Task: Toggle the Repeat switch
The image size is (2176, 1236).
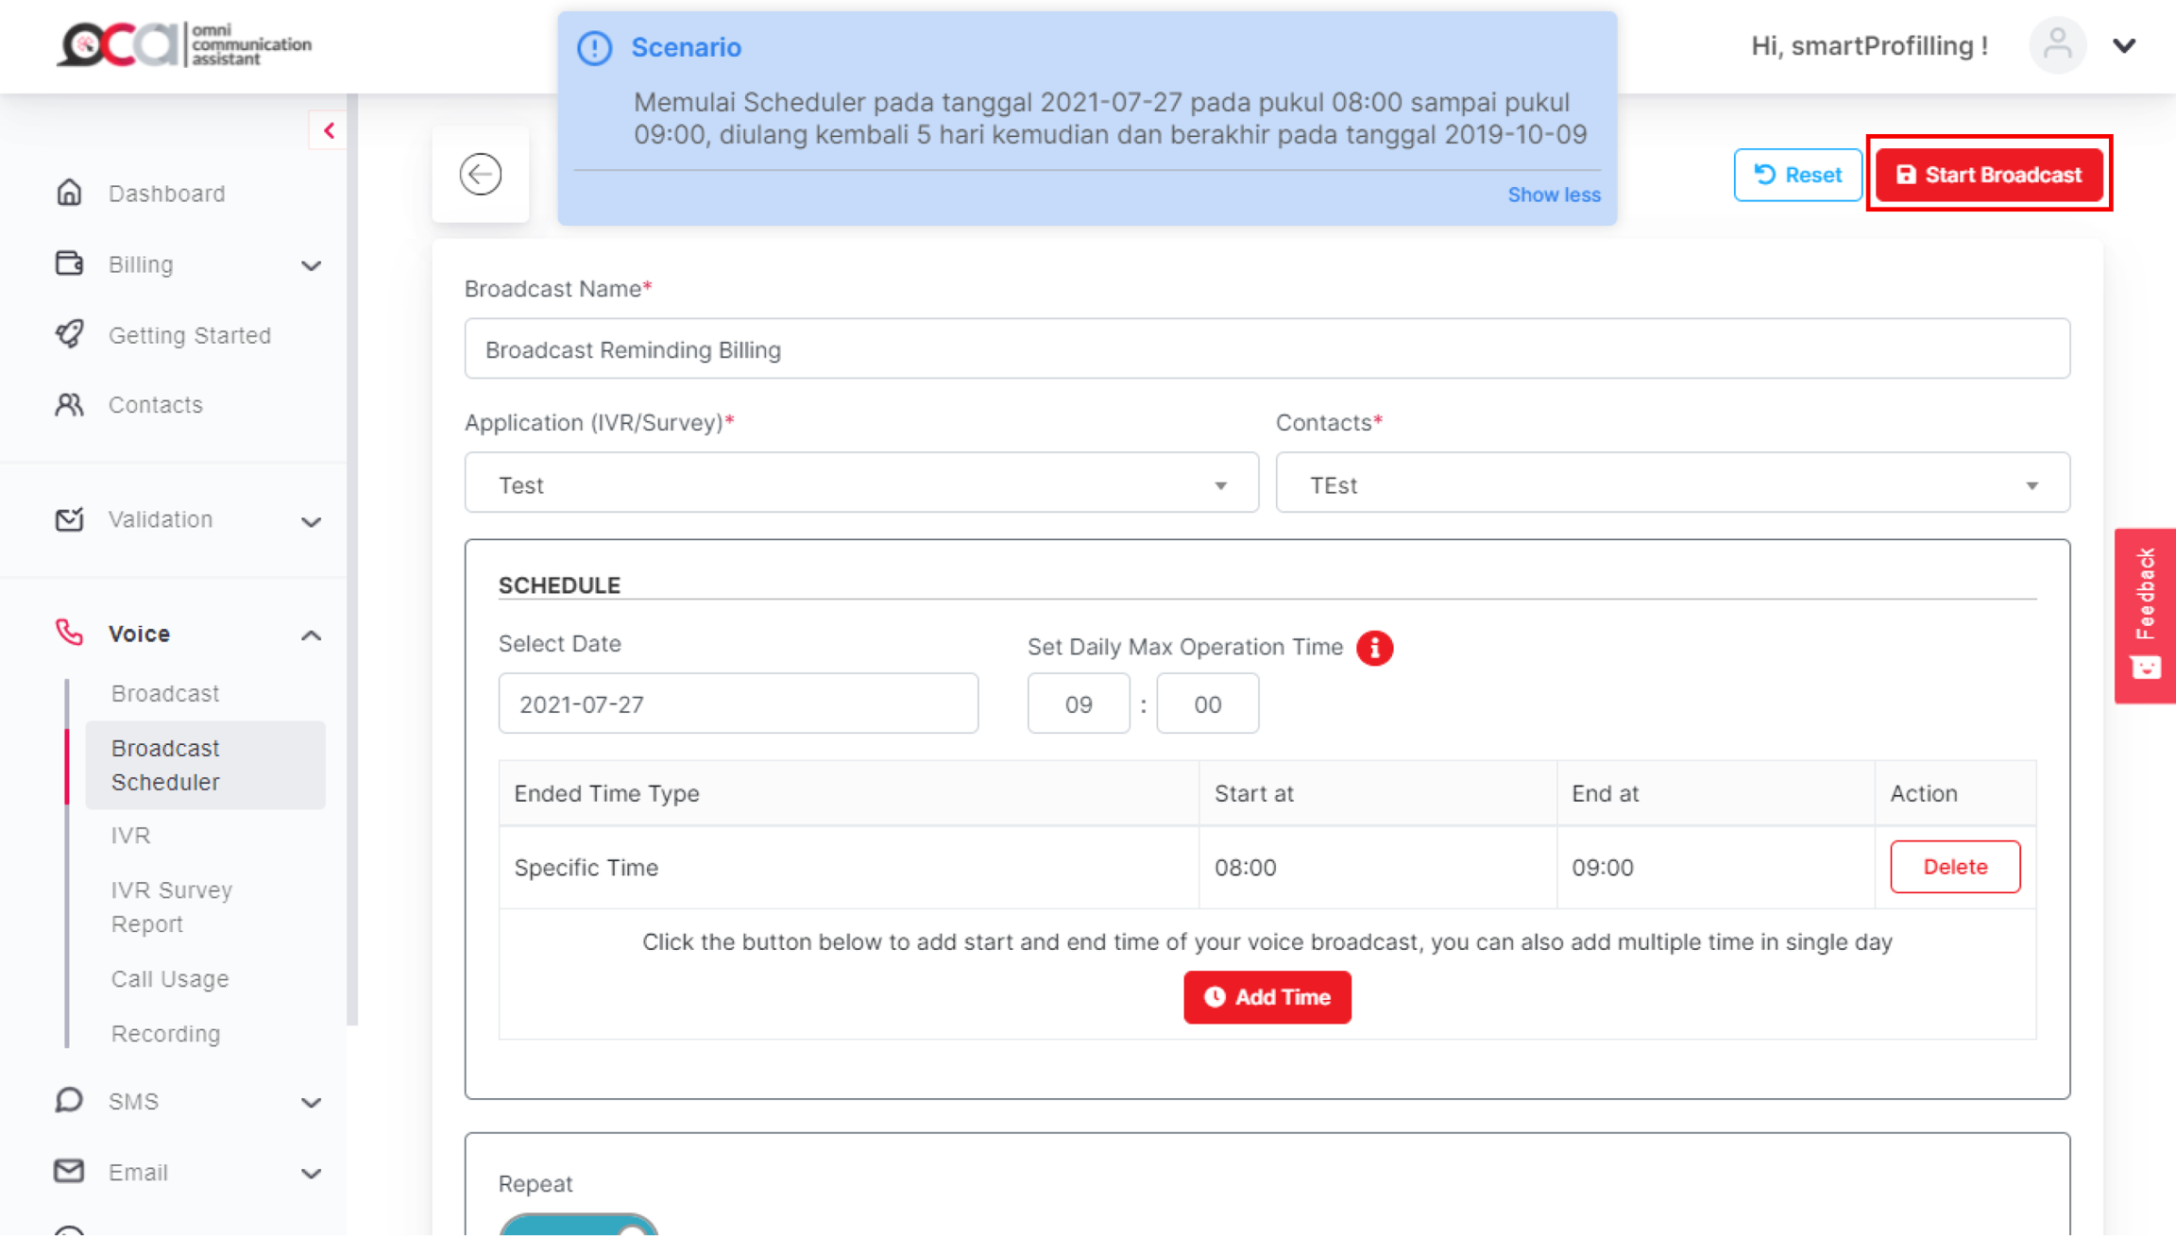Action: pos(579,1226)
